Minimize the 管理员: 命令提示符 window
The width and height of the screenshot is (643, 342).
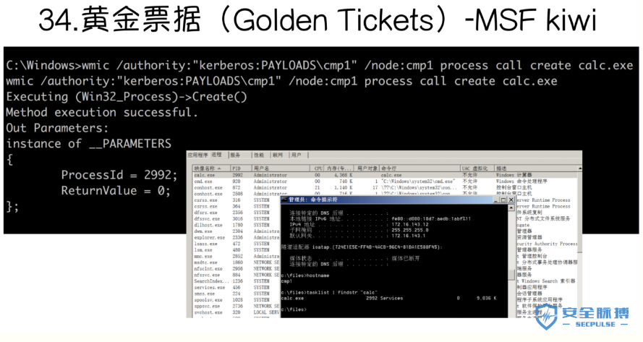click(x=496, y=200)
